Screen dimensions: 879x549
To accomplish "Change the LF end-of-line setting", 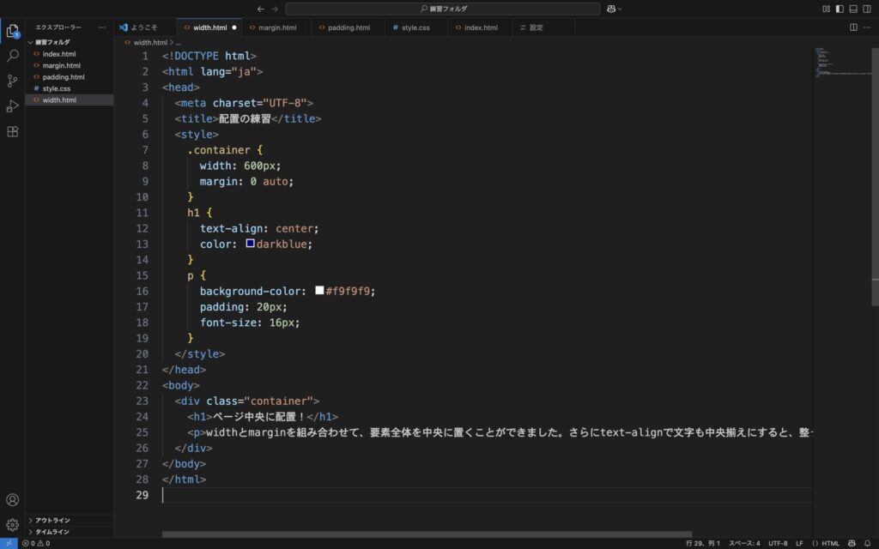I will 799,543.
